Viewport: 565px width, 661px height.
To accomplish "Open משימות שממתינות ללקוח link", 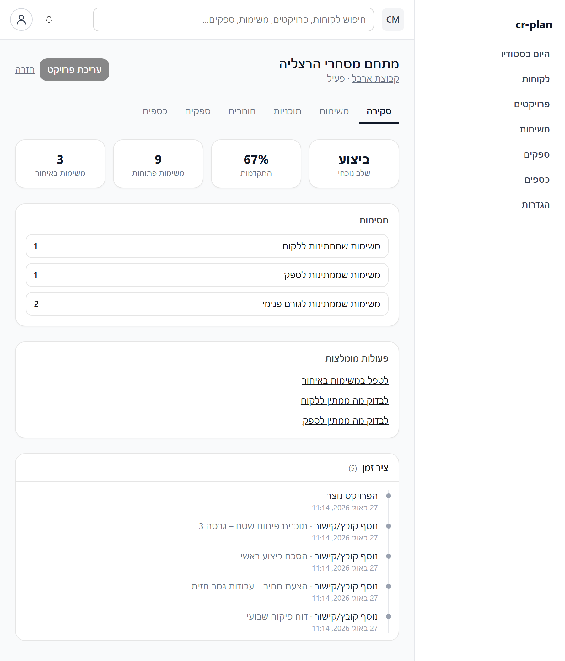I will click(331, 246).
